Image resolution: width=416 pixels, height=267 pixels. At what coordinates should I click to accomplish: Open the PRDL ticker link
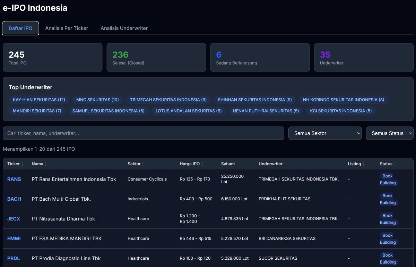[14, 258]
